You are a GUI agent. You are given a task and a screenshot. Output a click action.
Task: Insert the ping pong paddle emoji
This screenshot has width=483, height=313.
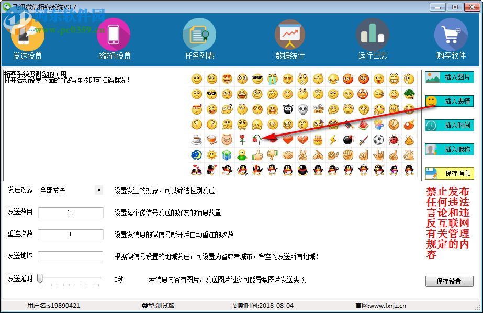pos(409,125)
